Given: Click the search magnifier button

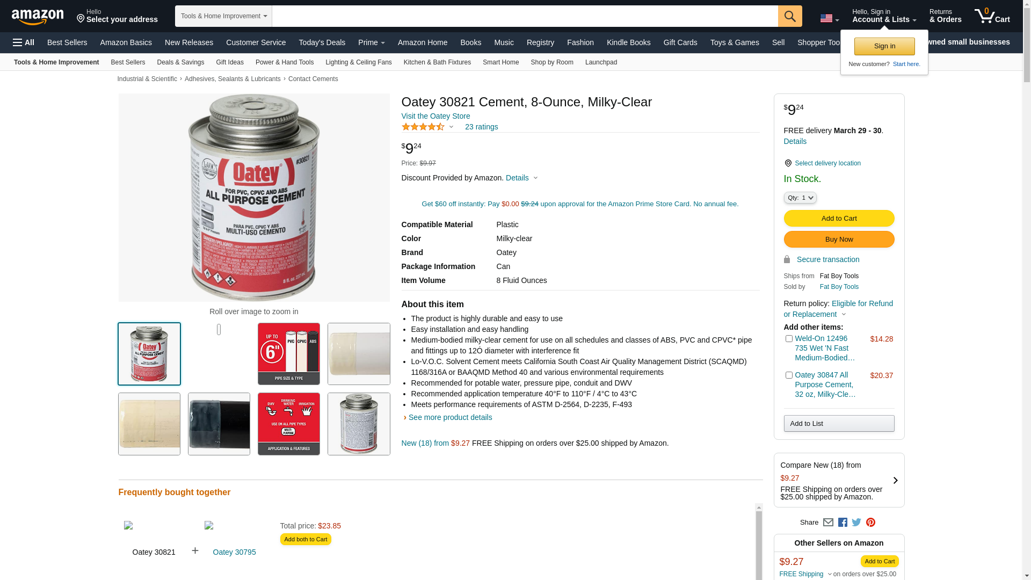Looking at the screenshot, I should tap(790, 16).
